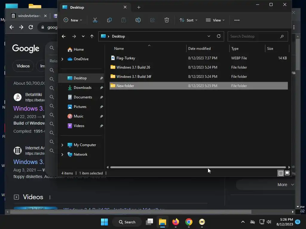The image size is (306, 229).
Task: Select Documents in the navigation pane
Action: pyautogui.click(x=81, y=97)
